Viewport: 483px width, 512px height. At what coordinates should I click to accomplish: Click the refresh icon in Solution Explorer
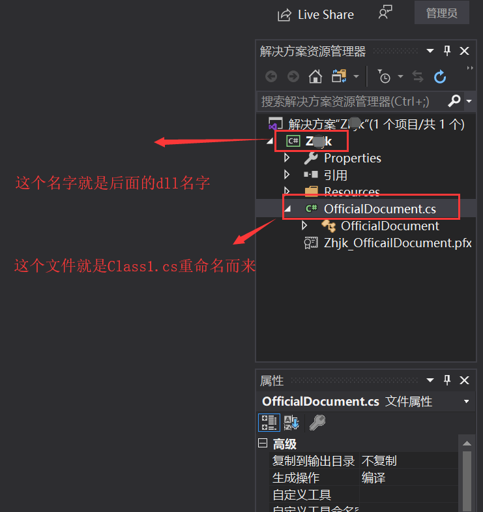pyautogui.click(x=439, y=77)
